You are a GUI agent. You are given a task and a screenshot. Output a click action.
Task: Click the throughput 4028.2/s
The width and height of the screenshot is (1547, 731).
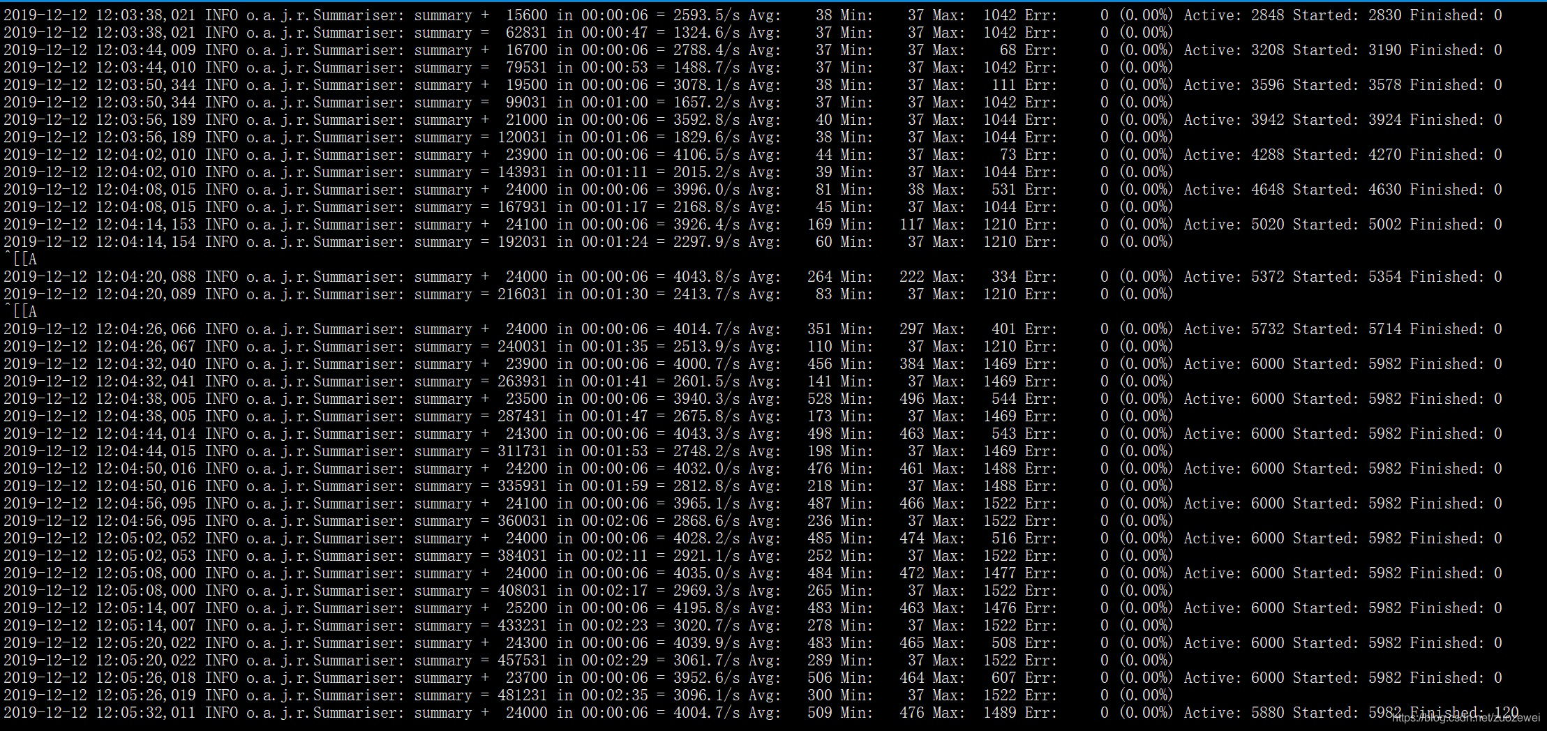coord(706,538)
